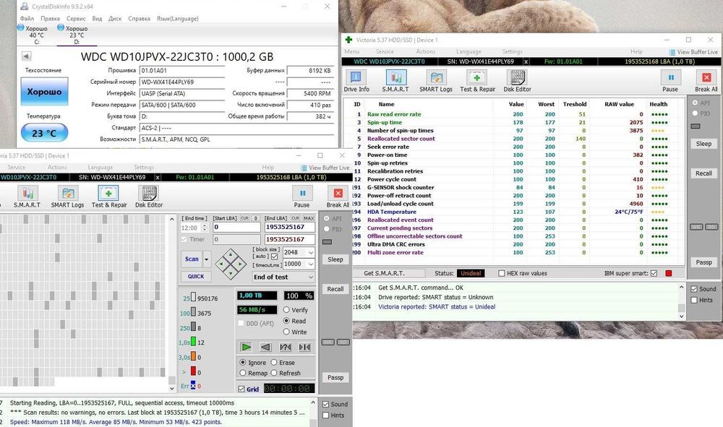
Task: Toggle the Grid checkbox
Action: pyautogui.click(x=241, y=389)
